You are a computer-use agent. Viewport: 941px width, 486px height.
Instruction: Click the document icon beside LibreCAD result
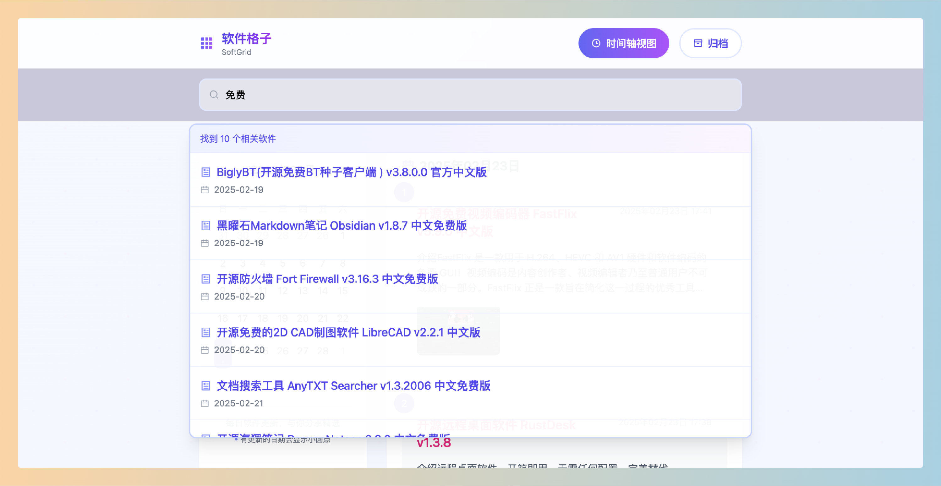coord(206,332)
